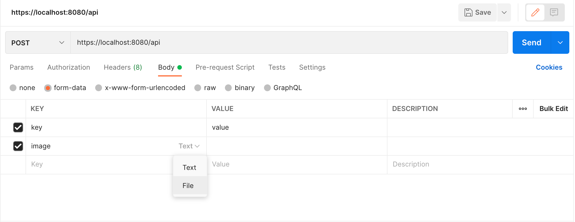Click the Save button
Image resolution: width=575 pixels, height=222 pixels.
pos(478,12)
